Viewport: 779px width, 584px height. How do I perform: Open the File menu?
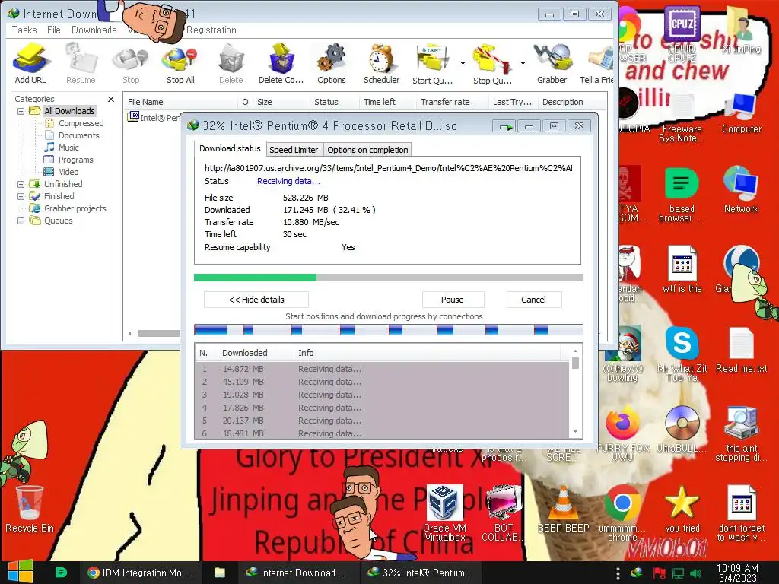click(x=54, y=30)
